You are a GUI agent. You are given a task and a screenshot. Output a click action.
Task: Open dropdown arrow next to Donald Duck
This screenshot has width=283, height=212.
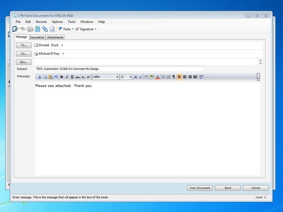pos(62,45)
